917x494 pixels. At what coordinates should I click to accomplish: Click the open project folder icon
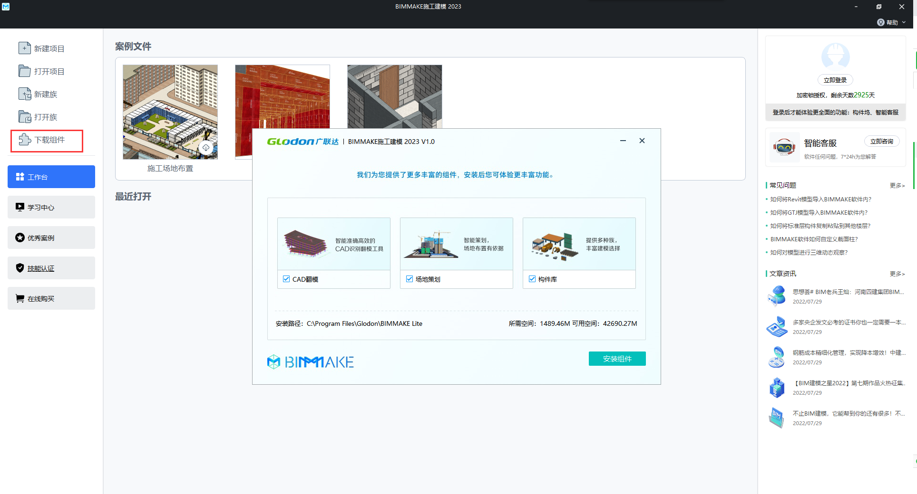click(25, 71)
